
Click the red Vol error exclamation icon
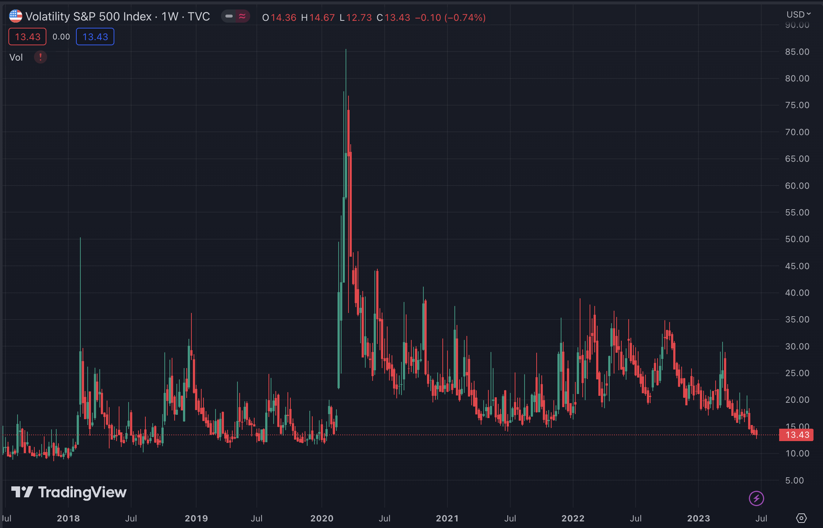coord(40,57)
